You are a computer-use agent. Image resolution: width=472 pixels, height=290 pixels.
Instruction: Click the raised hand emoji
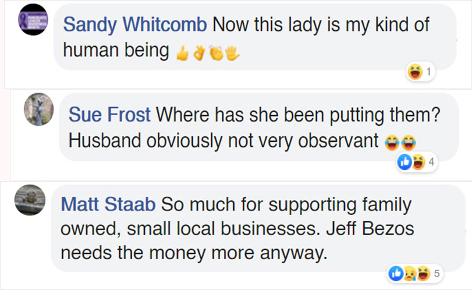pyautogui.click(x=233, y=53)
